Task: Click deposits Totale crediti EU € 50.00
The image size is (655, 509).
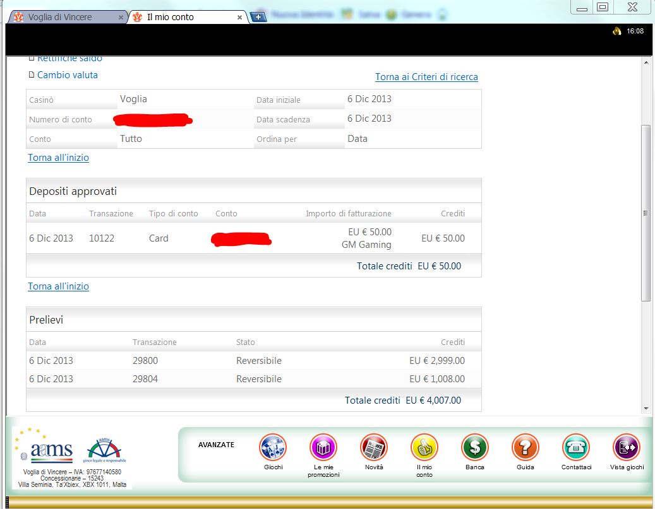Action: click(409, 266)
